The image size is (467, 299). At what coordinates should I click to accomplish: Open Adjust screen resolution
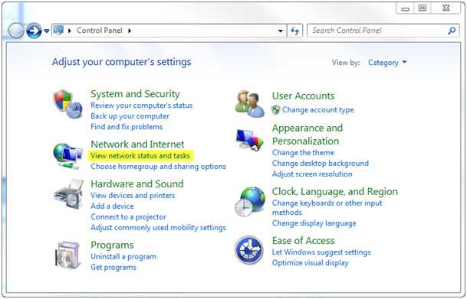click(312, 174)
